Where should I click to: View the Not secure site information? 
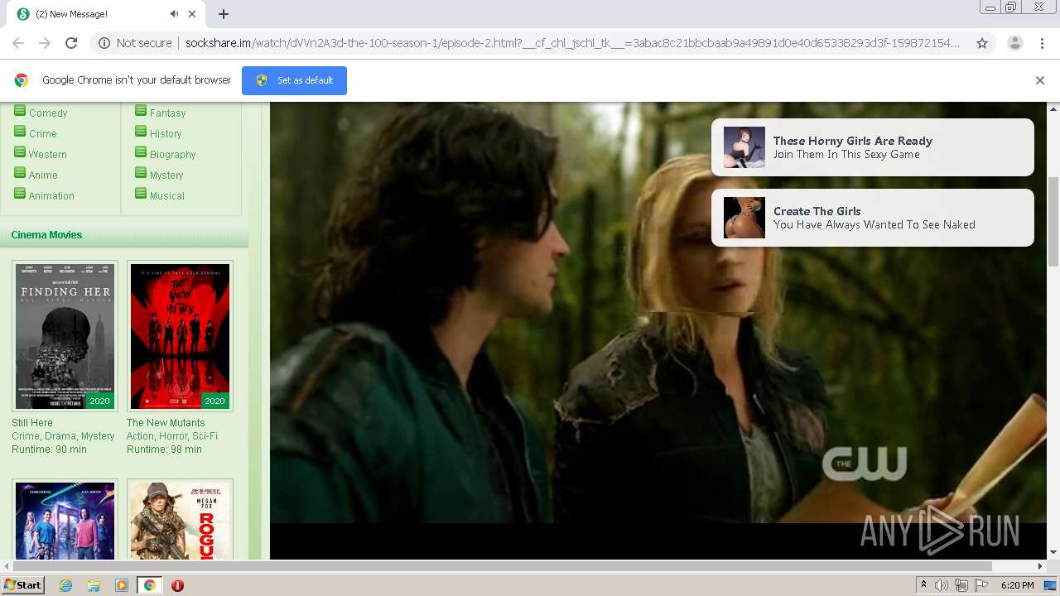click(x=135, y=43)
